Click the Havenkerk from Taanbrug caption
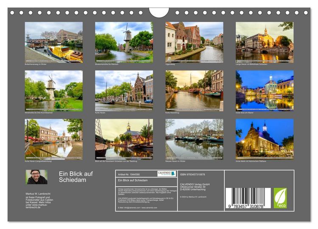 (116, 161)
